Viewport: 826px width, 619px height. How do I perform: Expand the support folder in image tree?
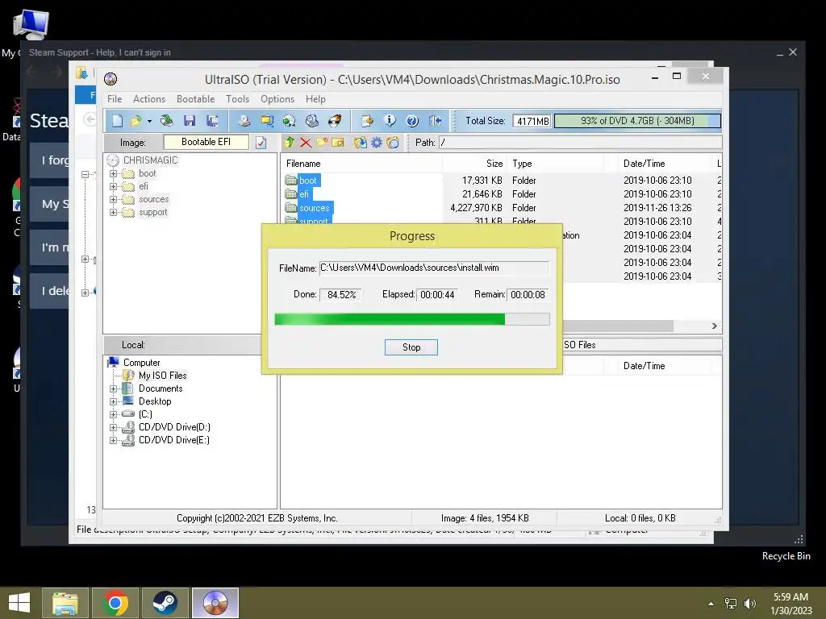[x=113, y=213]
